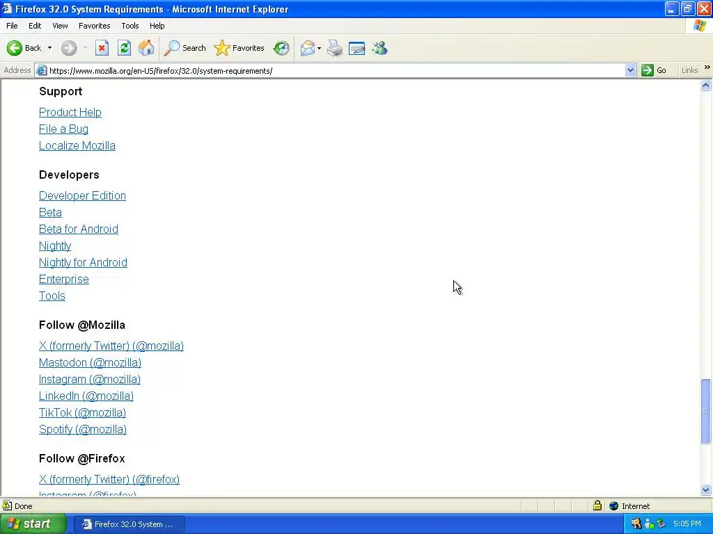This screenshot has height=534, width=713.
Task: Click the status bar warning page icon
Action: (x=7, y=505)
